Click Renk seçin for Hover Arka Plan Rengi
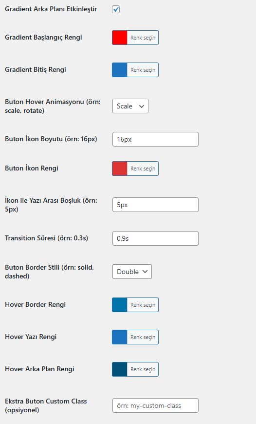256x424 pixels. [143, 369]
